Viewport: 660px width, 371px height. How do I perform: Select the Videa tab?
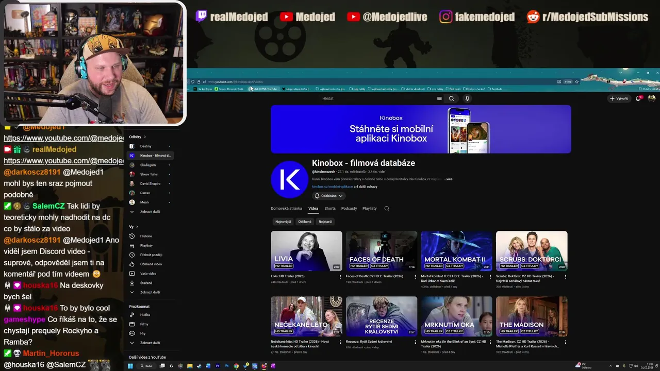tap(313, 209)
